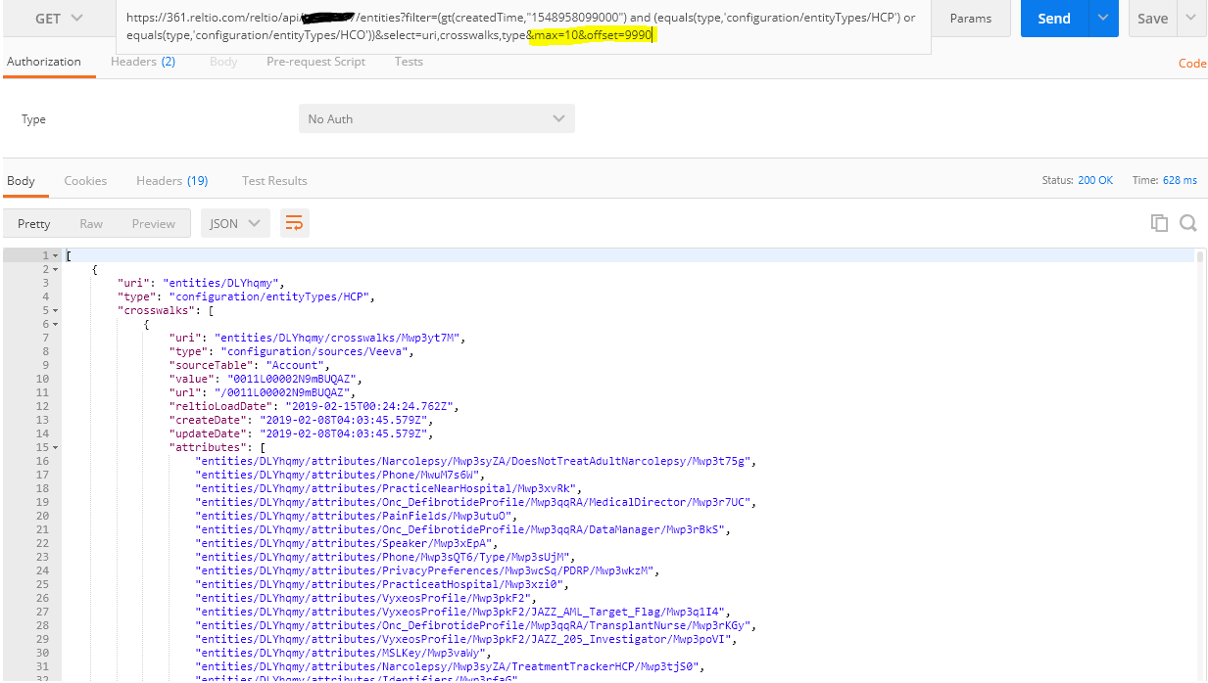Click the MSLKey/Mwp3vaWy attribute line
Screen dimensions: 1208x683
tap(344, 653)
